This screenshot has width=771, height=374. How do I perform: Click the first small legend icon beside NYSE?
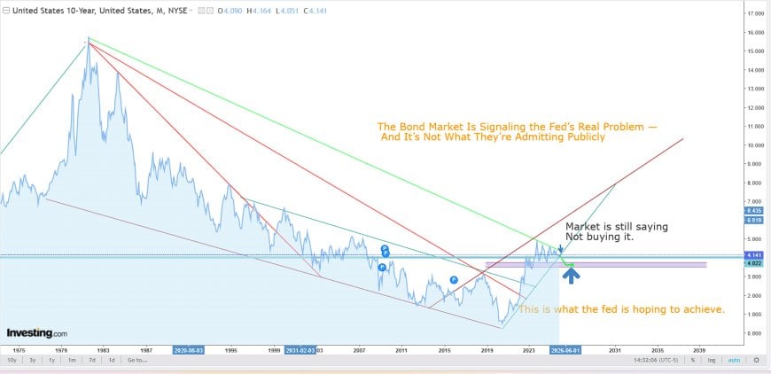(200, 11)
